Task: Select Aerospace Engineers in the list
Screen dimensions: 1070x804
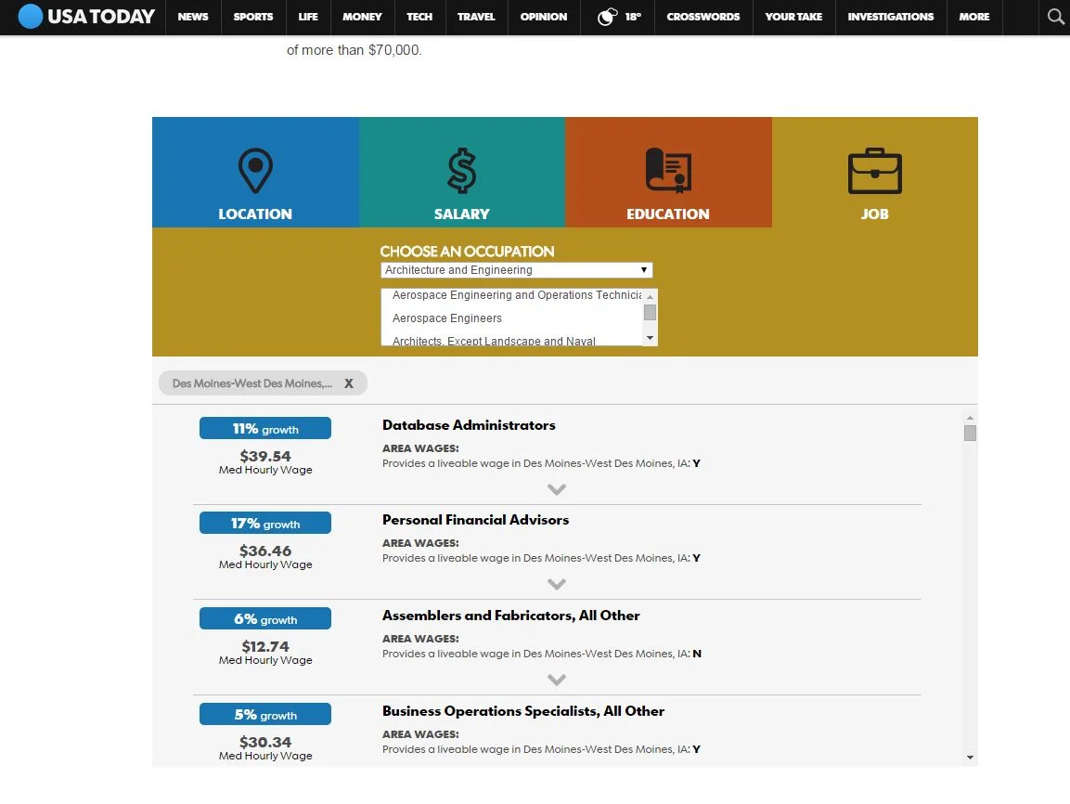Action: tap(447, 318)
